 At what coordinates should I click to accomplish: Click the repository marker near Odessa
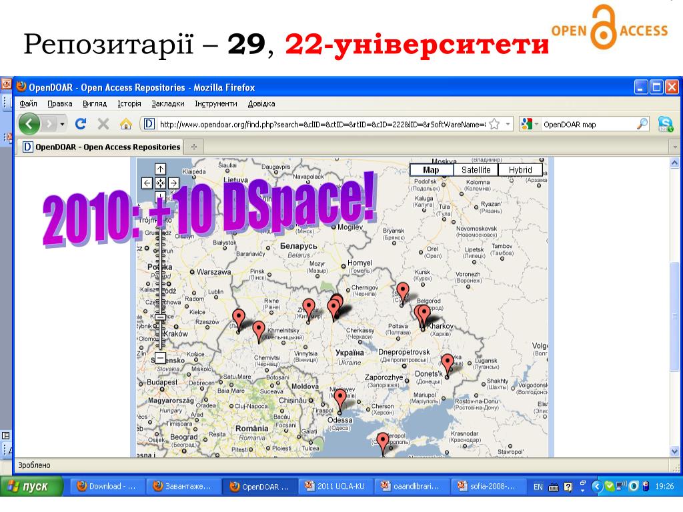tap(339, 401)
